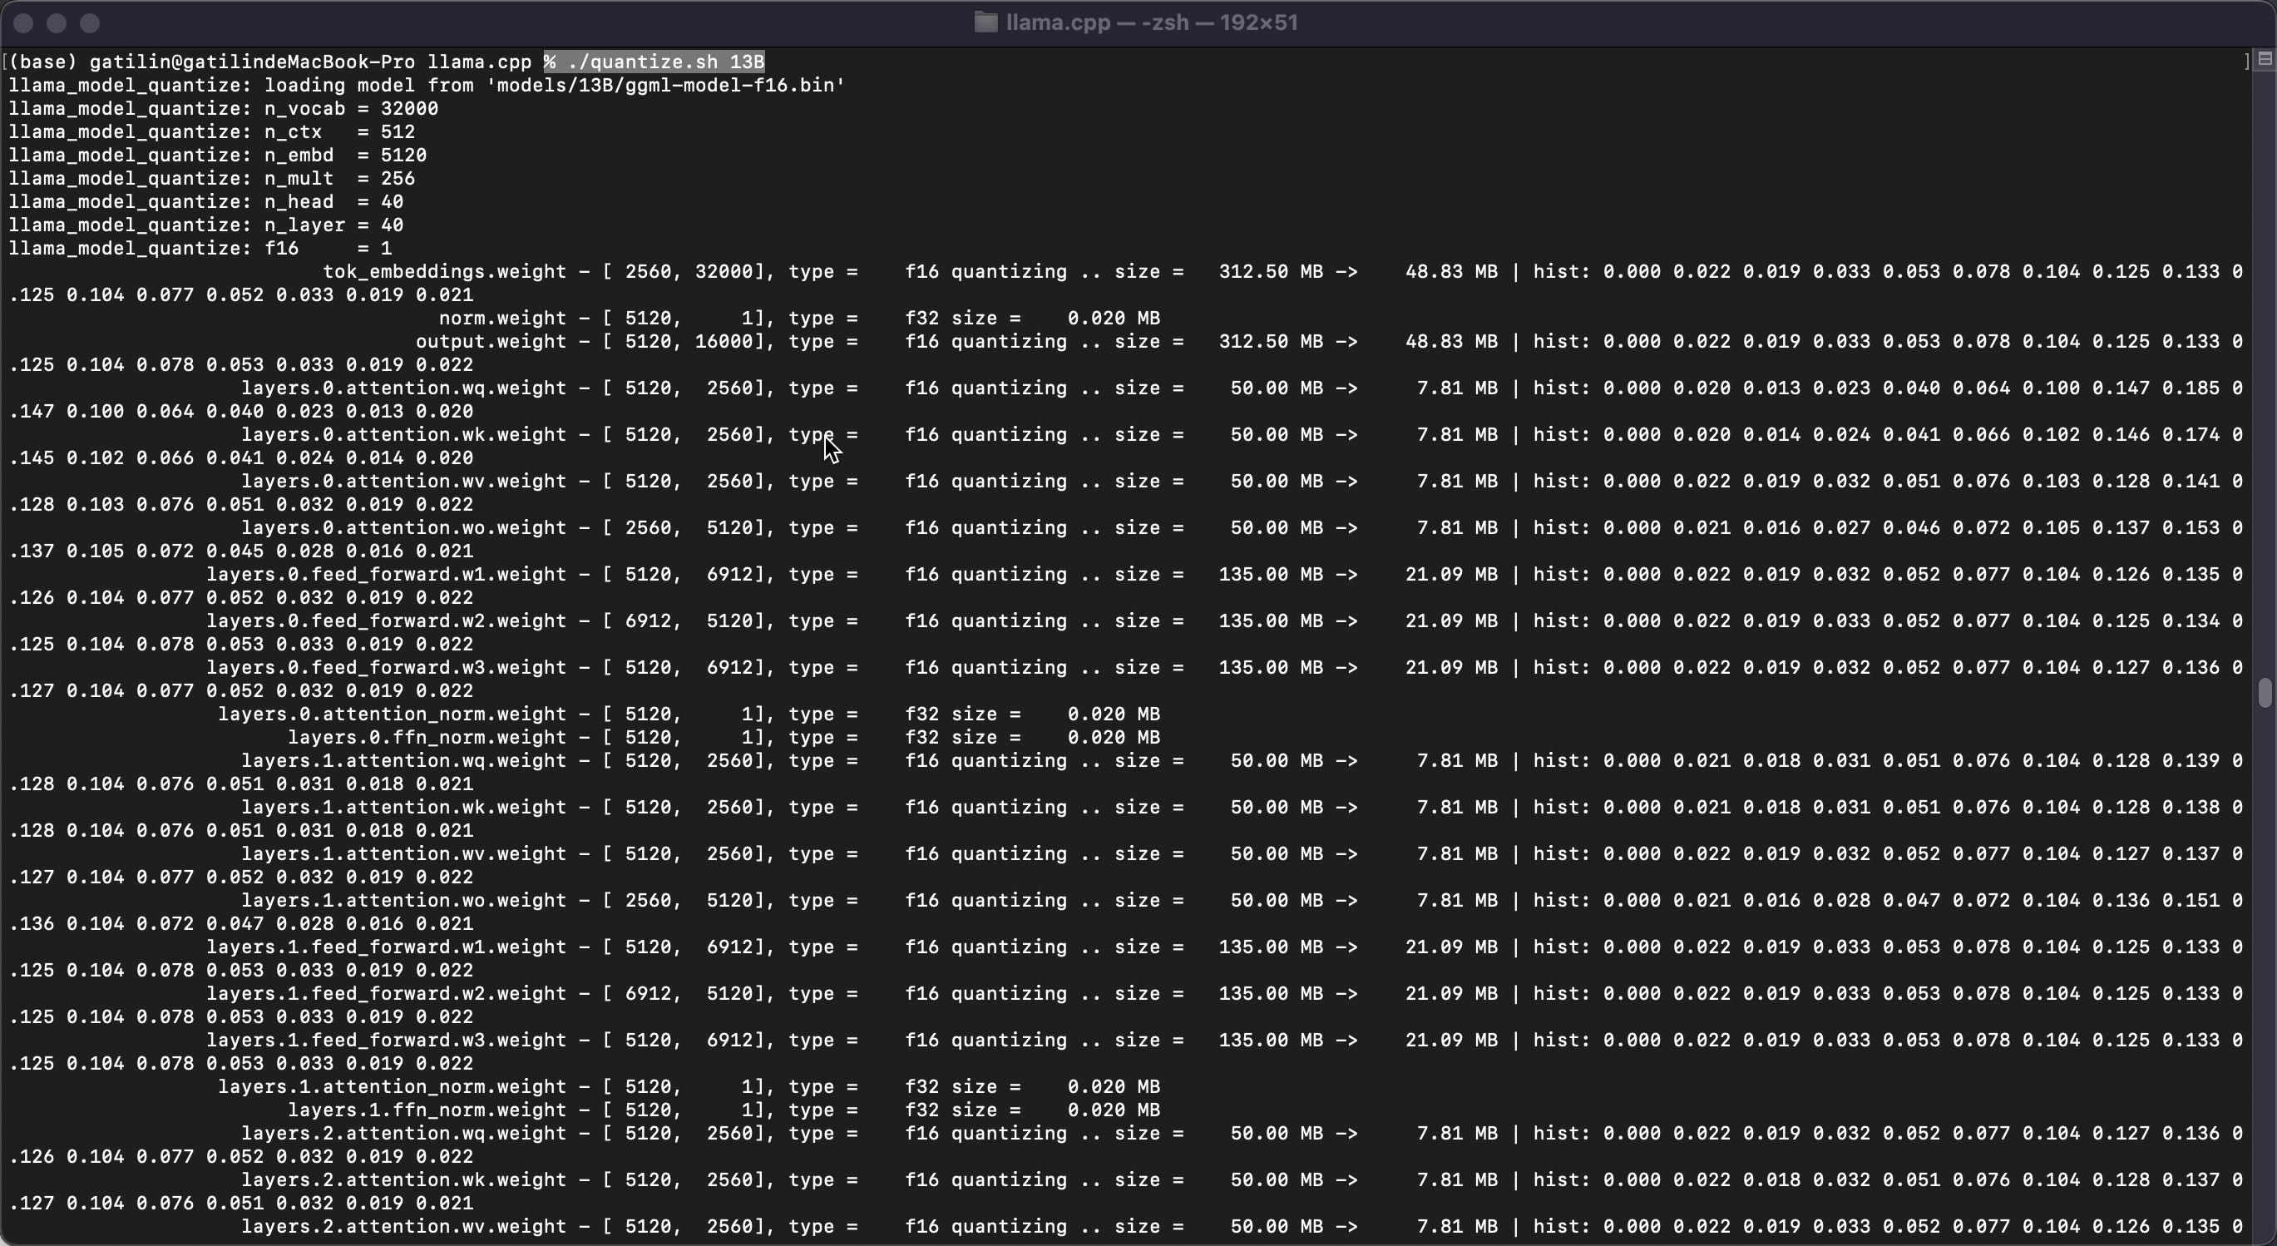Click the yellow minimize window button
Image resolution: width=2277 pixels, height=1246 pixels.
pos(57,23)
